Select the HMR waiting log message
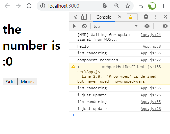The image size is (170, 134). [104, 37]
